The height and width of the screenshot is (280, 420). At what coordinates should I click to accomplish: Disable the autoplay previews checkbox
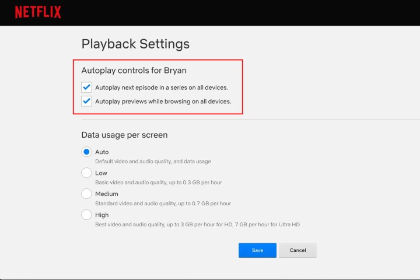pos(86,101)
